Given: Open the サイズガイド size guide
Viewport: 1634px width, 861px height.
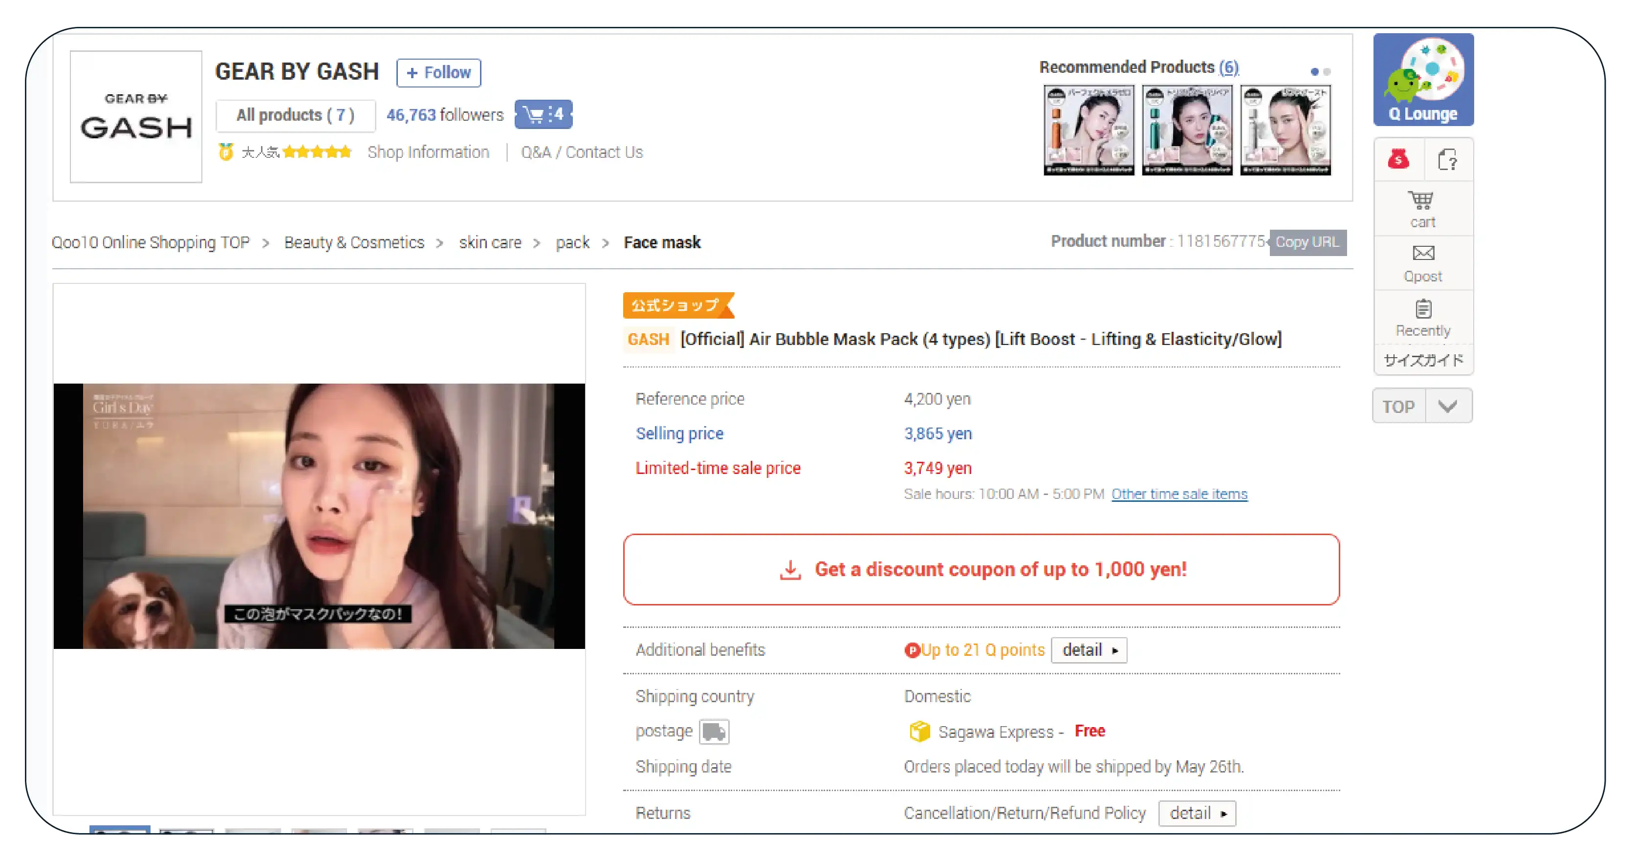Looking at the screenshot, I should coord(1423,360).
